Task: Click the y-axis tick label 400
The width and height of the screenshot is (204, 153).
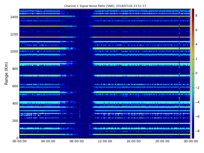Action: click(15, 104)
